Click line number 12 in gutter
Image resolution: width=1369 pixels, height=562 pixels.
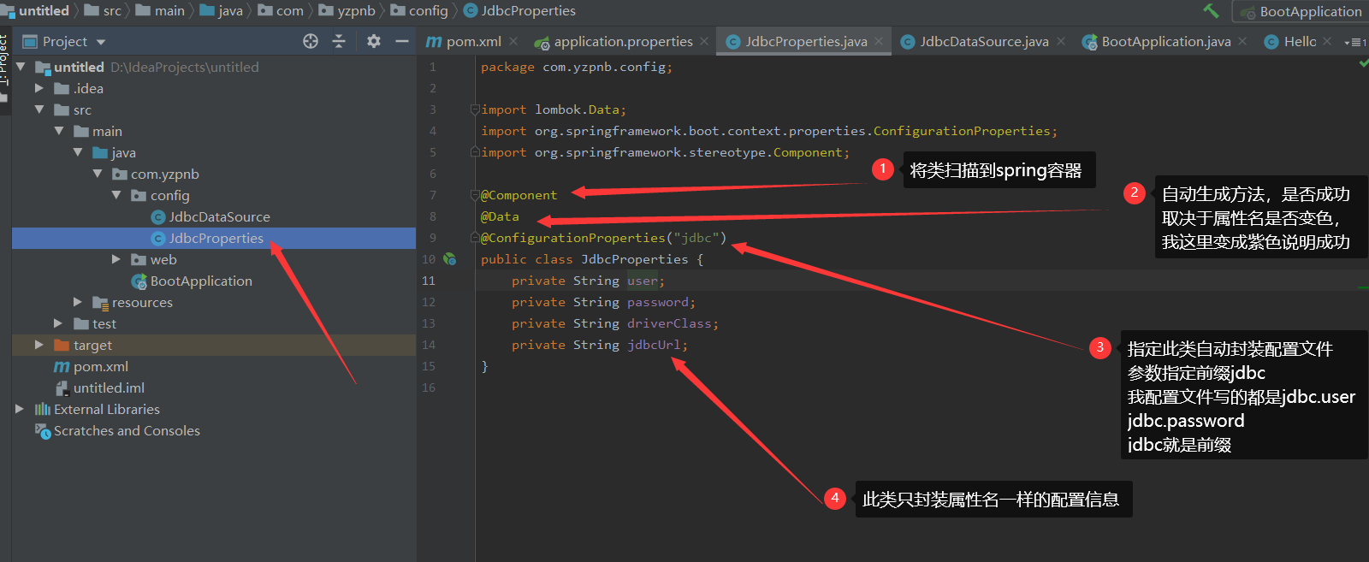pos(429,302)
